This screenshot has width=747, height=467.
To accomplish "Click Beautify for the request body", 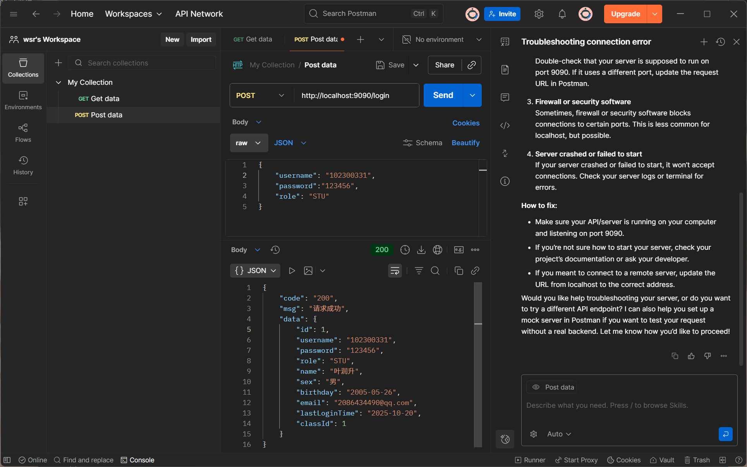I will (x=466, y=143).
